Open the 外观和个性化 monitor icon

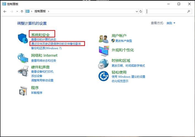104,51
